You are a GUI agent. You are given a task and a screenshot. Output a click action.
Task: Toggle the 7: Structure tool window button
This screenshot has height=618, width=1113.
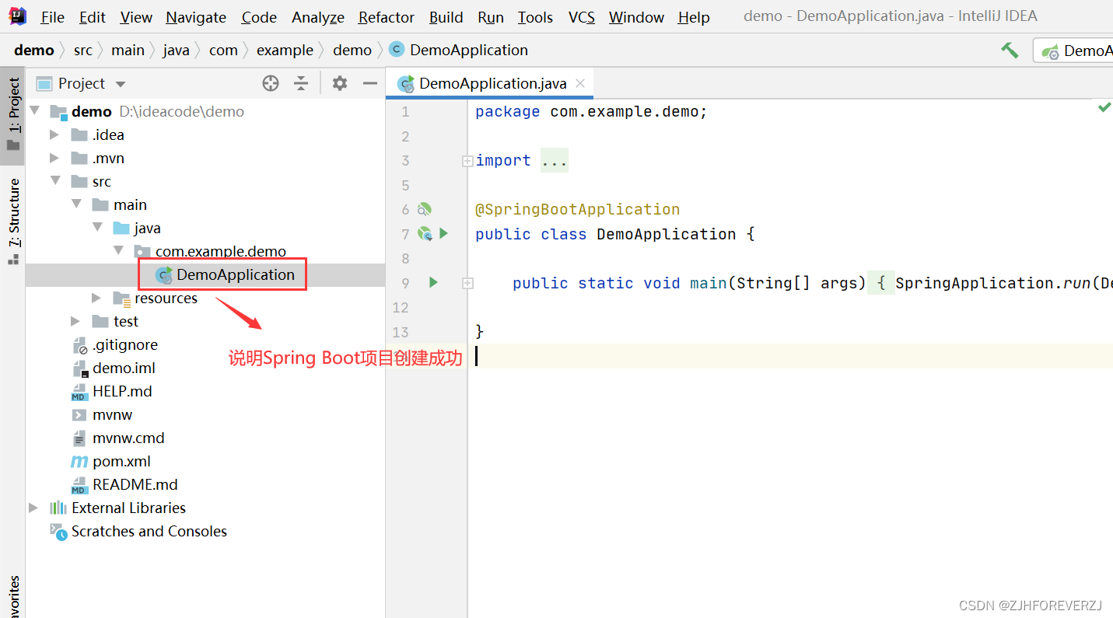(x=13, y=222)
